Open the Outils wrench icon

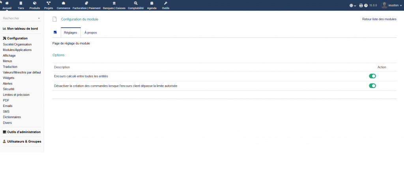tap(166, 3)
